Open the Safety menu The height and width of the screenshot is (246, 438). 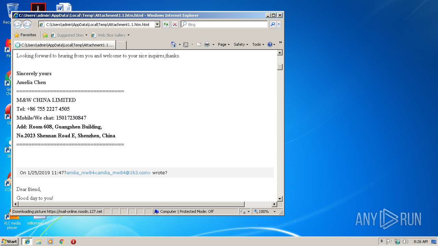tap(241, 44)
